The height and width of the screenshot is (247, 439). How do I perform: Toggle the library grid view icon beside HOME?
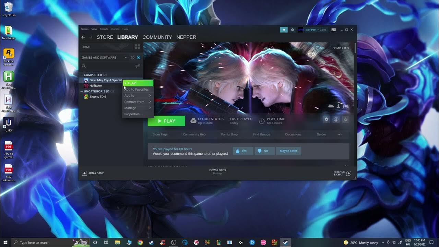(138, 47)
